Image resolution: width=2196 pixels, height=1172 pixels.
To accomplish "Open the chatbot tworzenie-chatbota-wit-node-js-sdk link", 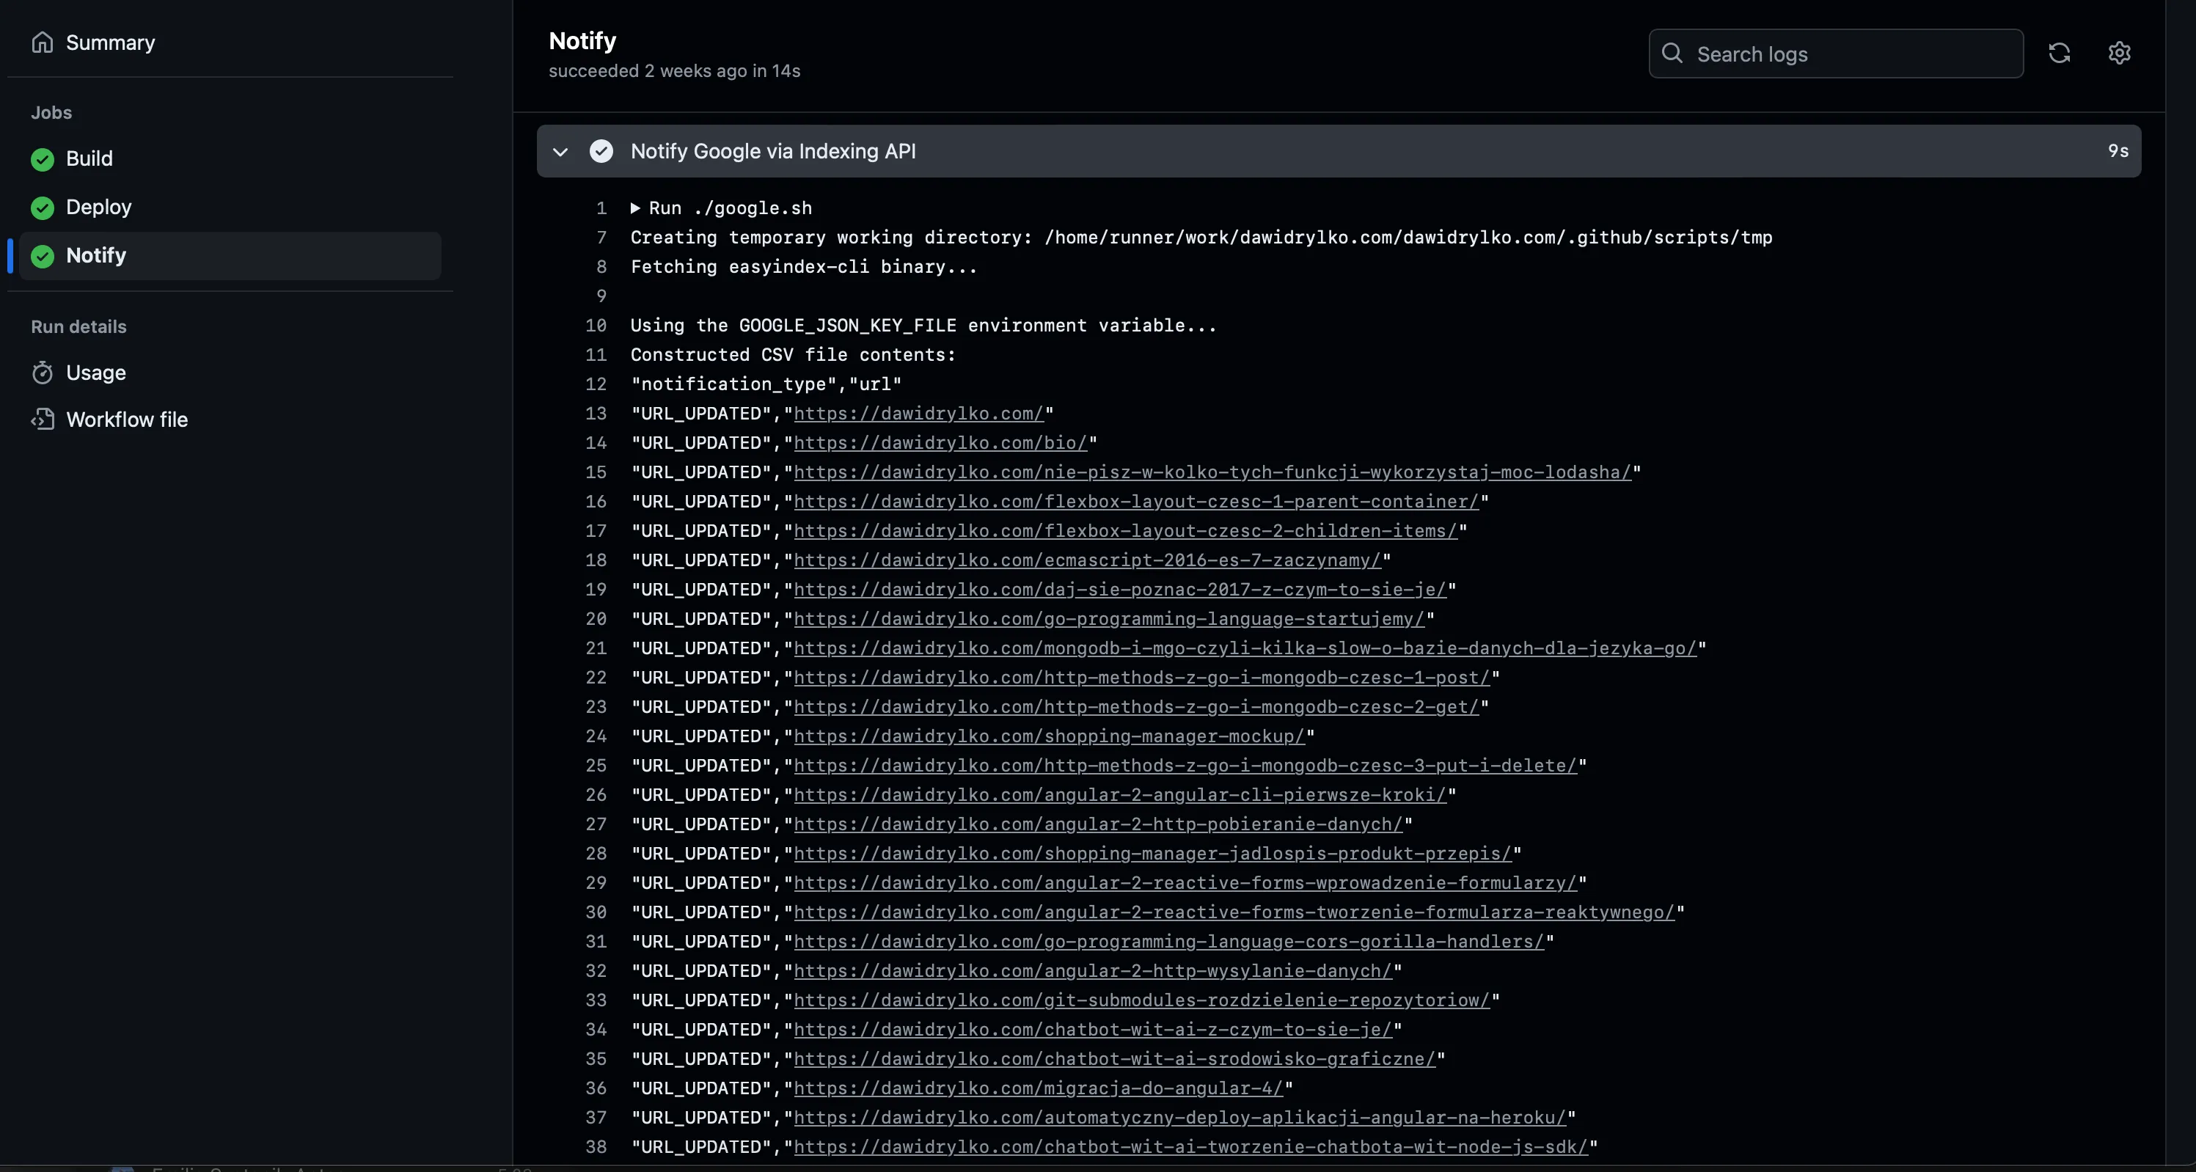I will (1191, 1147).
